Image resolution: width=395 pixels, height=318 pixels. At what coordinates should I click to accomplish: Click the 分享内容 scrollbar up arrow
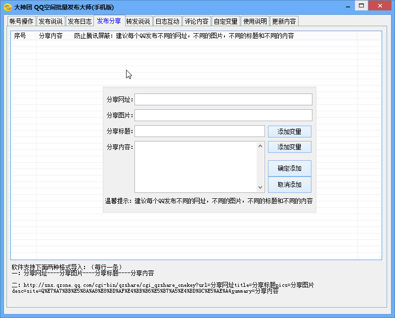click(261, 146)
